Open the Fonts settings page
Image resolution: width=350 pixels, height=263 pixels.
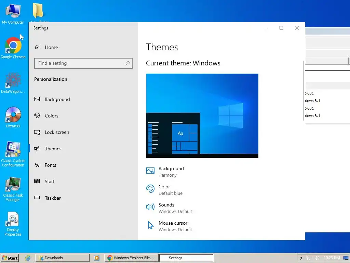click(x=83, y=165)
